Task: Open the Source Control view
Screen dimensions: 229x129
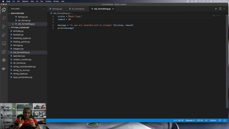Action: (x=4, y=27)
